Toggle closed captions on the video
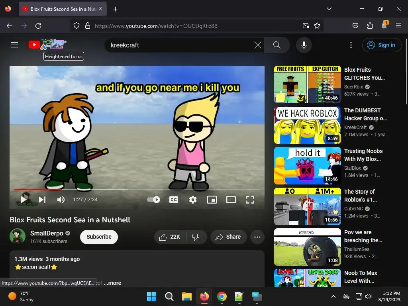The height and width of the screenshot is (306, 408). coord(174,200)
